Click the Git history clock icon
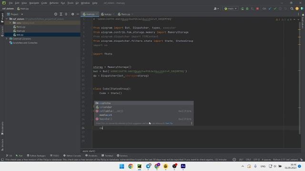This screenshot has height=171, width=305. (280, 9)
